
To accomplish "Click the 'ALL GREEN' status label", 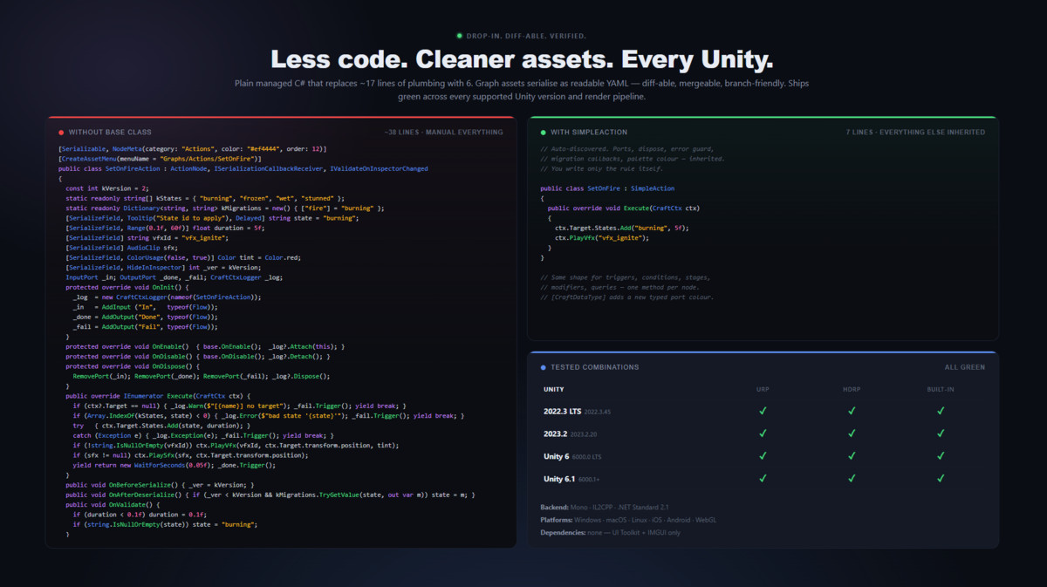I will [965, 367].
